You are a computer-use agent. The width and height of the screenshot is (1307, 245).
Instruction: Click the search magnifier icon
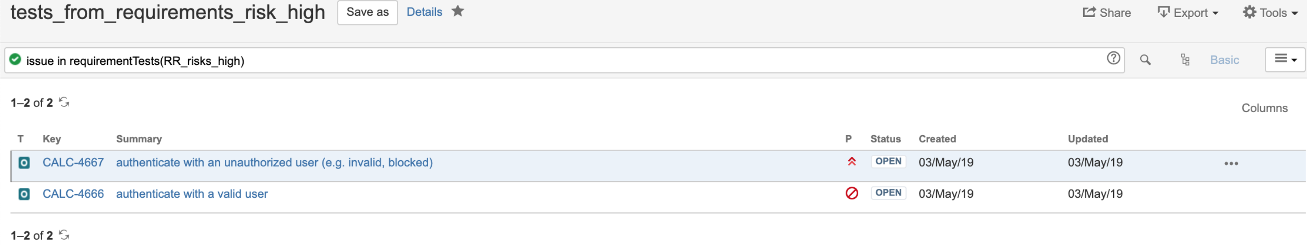pos(1144,60)
